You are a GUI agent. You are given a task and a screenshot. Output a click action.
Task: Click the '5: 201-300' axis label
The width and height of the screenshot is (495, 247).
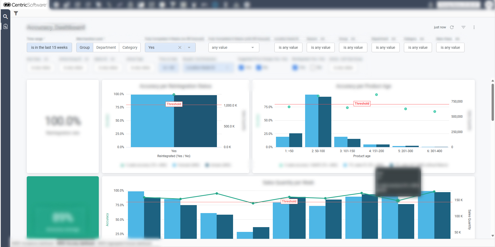point(405,151)
